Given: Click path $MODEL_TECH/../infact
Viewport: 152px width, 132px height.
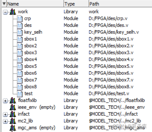Looking at the screenshot, I should [x=113, y=114].
